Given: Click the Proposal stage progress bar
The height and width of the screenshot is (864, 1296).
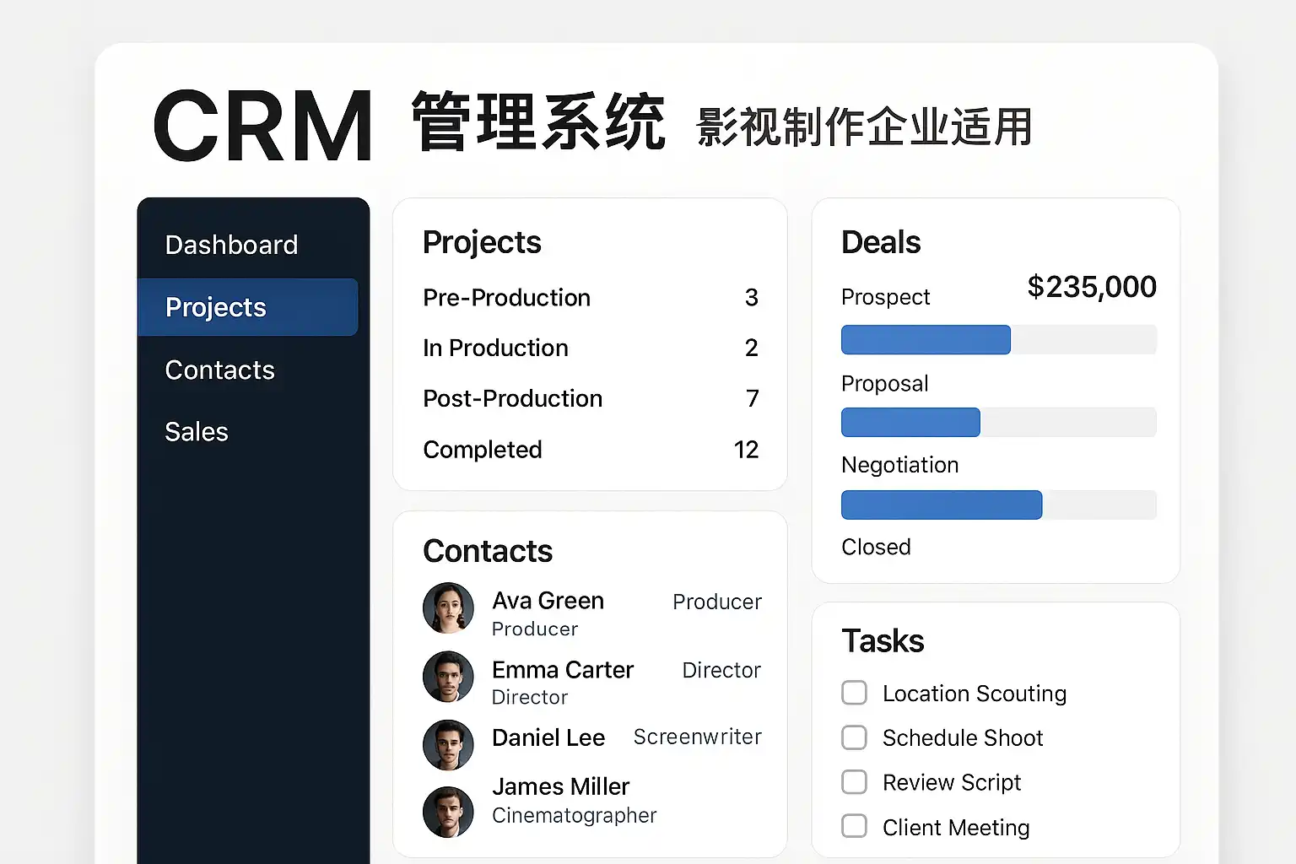Looking at the screenshot, I should 998,422.
